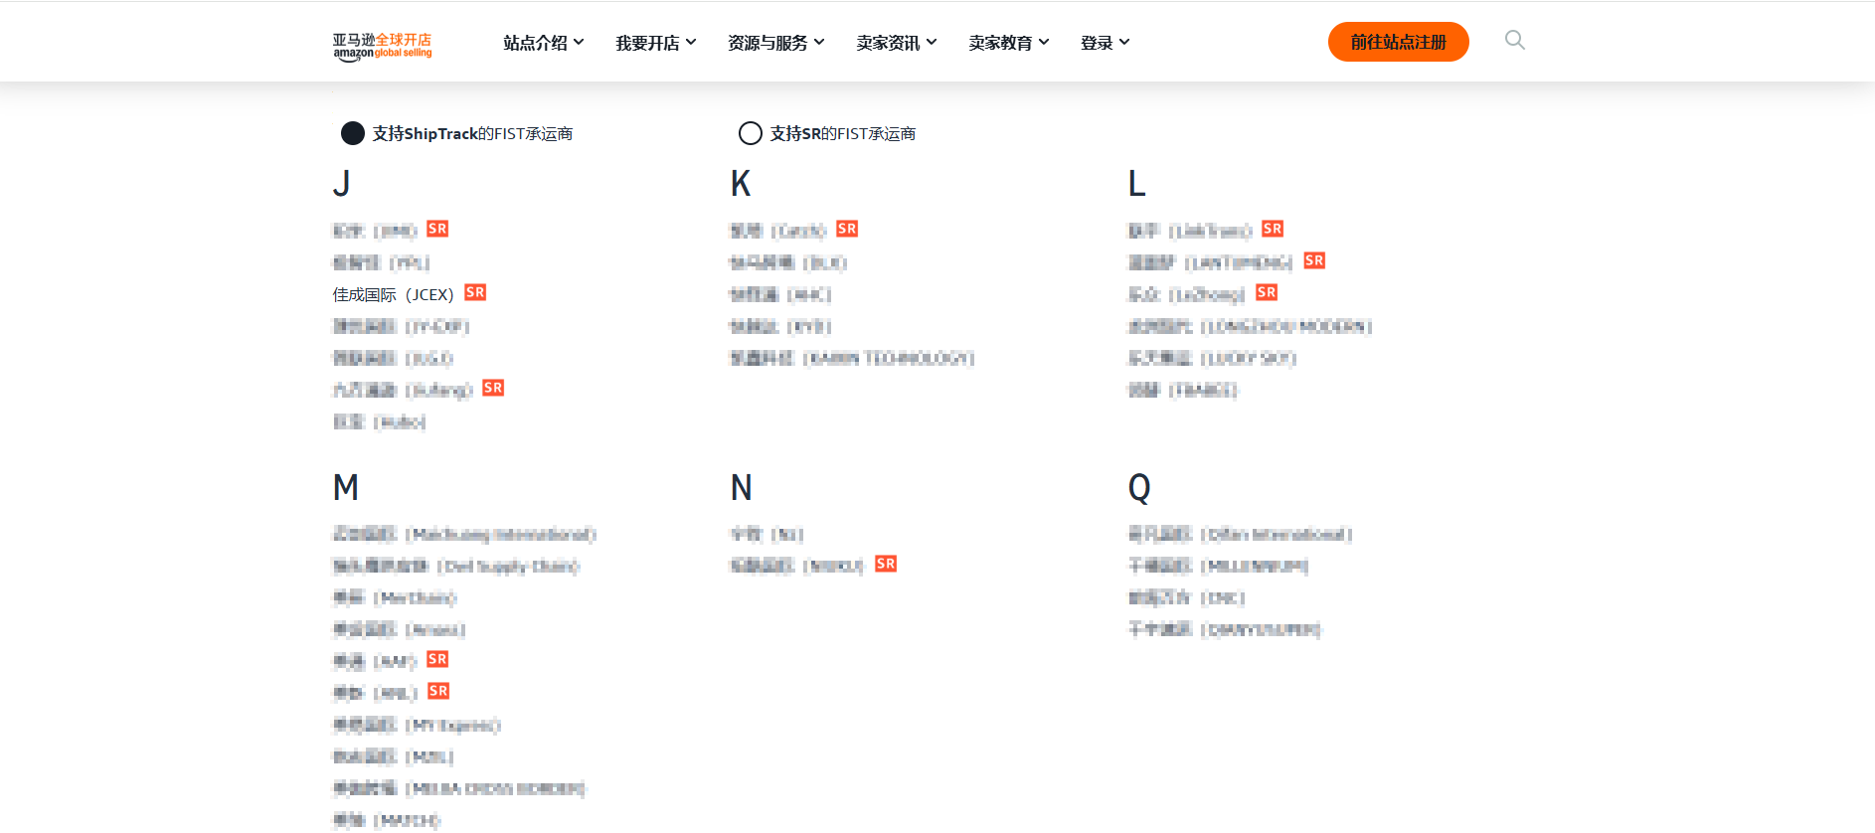The height and width of the screenshot is (833, 1875).
Task: Select the 支持ShipTrack的FIST承运商 radio option
Action: [x=353, y=133]
